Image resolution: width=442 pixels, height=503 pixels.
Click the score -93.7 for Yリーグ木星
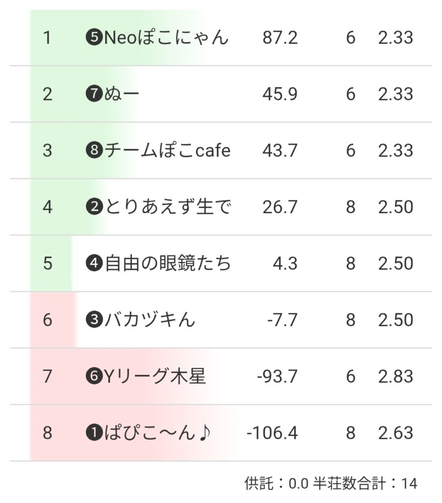(277, 377)
